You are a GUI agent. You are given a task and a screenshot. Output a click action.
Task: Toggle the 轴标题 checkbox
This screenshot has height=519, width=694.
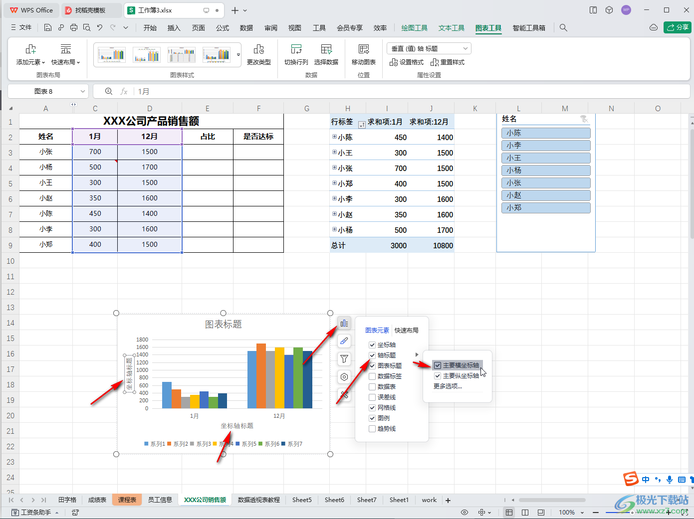click(372, 355)
